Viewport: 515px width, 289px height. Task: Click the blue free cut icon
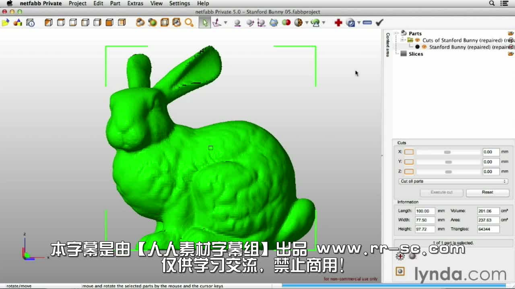(274, 22)
